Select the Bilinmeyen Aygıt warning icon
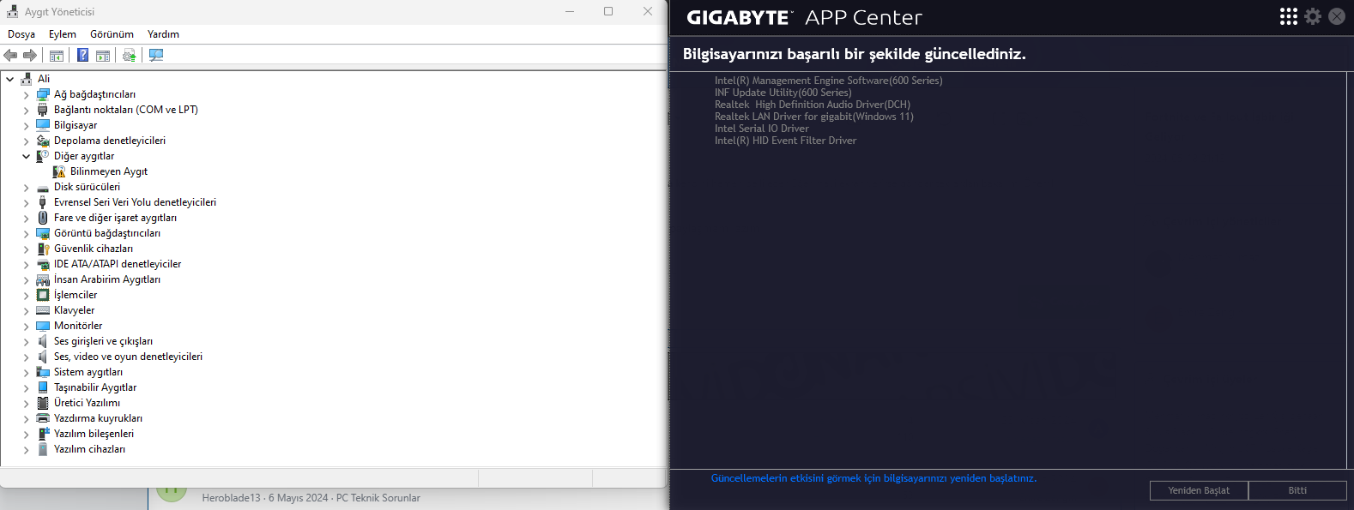The height and width of the screenshot is (510, 1354). (59, 171)
